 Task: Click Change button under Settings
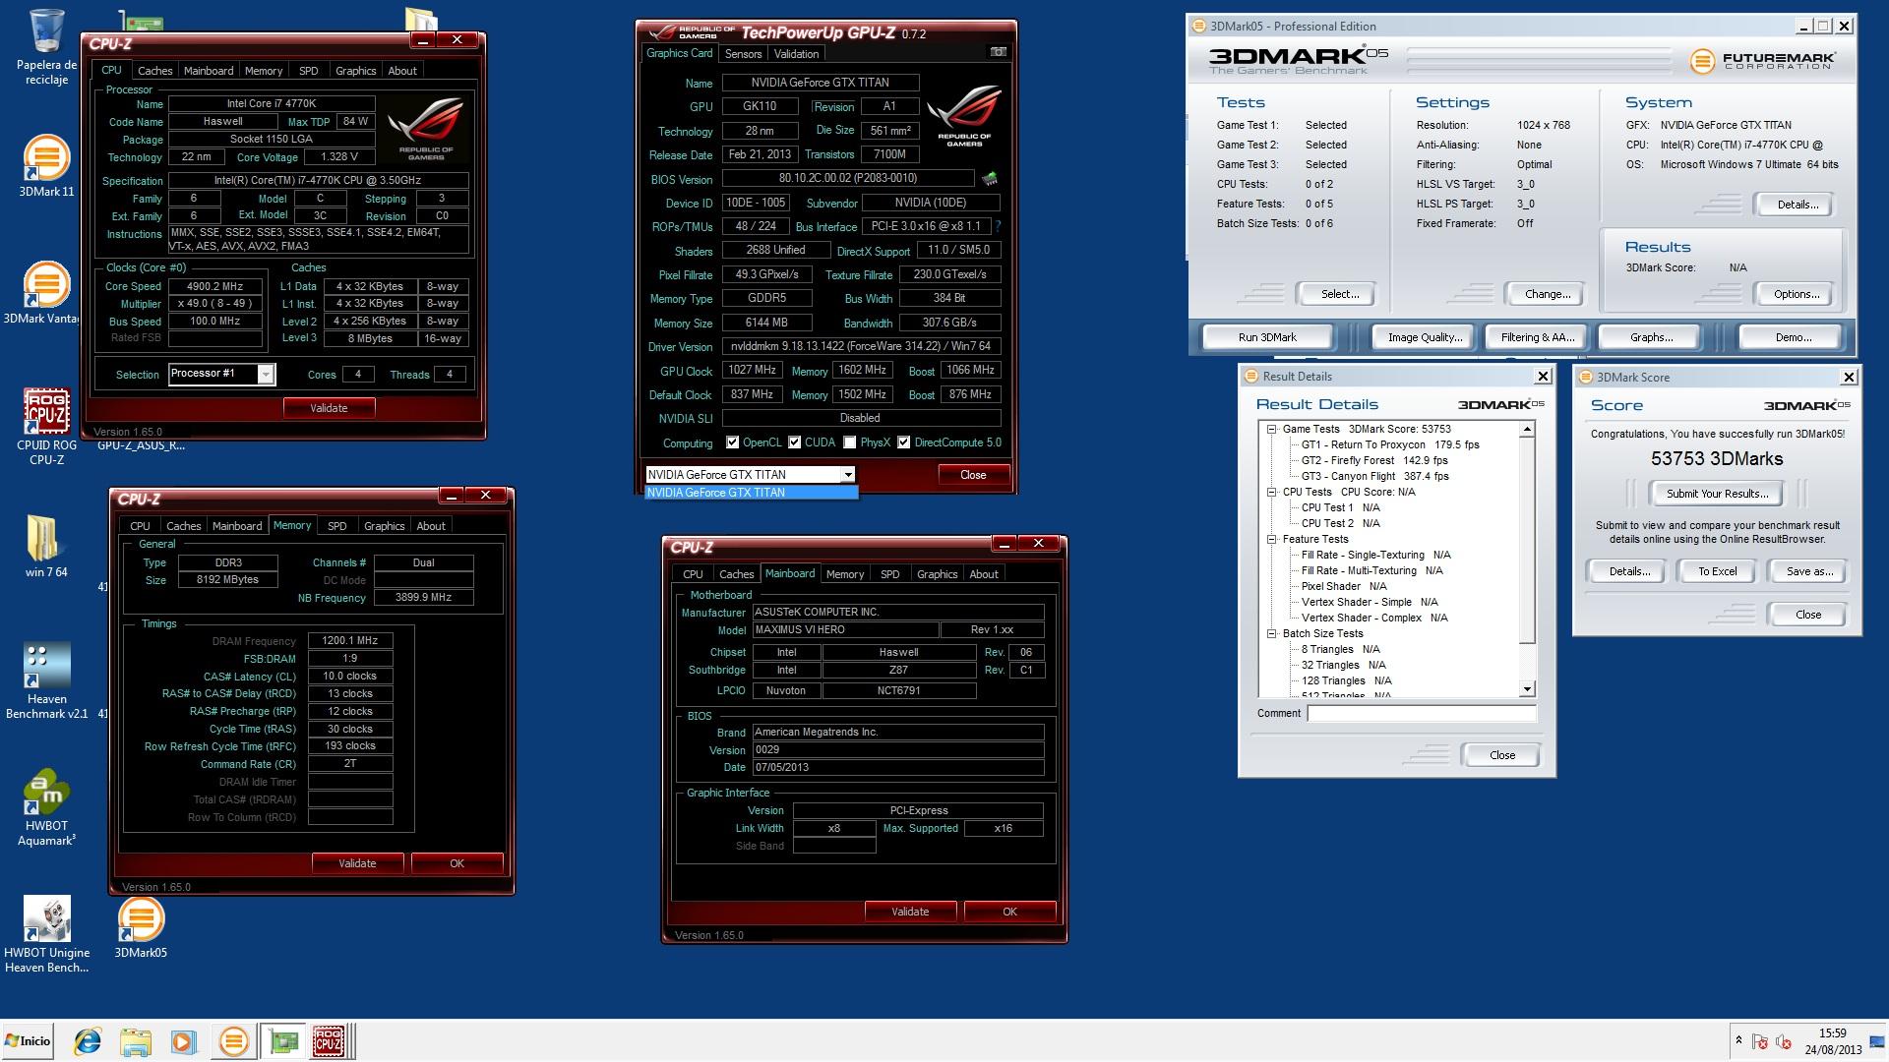(1548, 294)
